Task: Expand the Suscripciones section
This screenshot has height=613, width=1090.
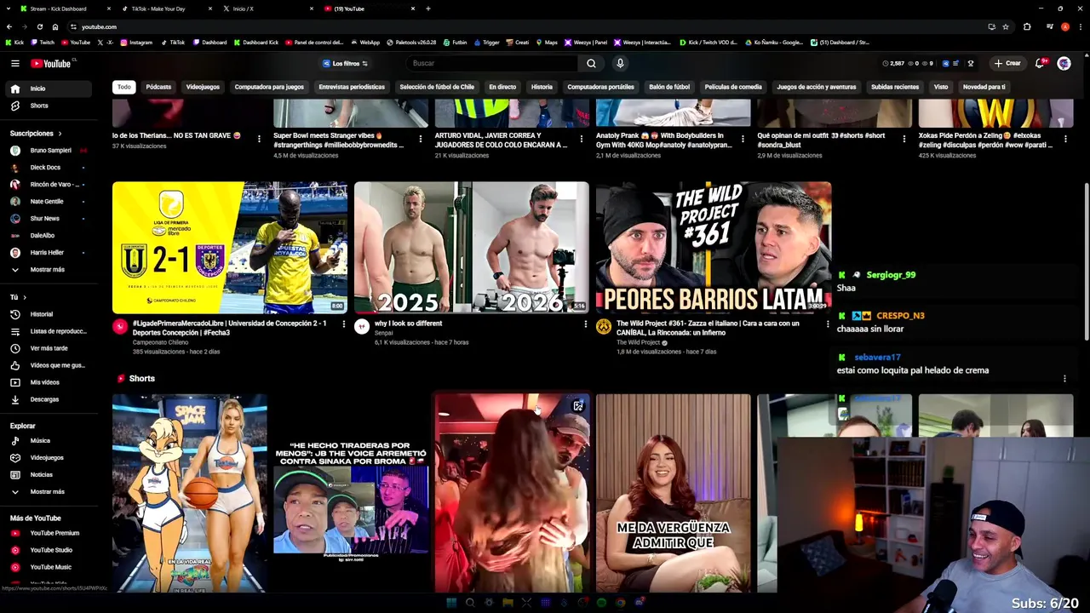Action: [36, 134]
